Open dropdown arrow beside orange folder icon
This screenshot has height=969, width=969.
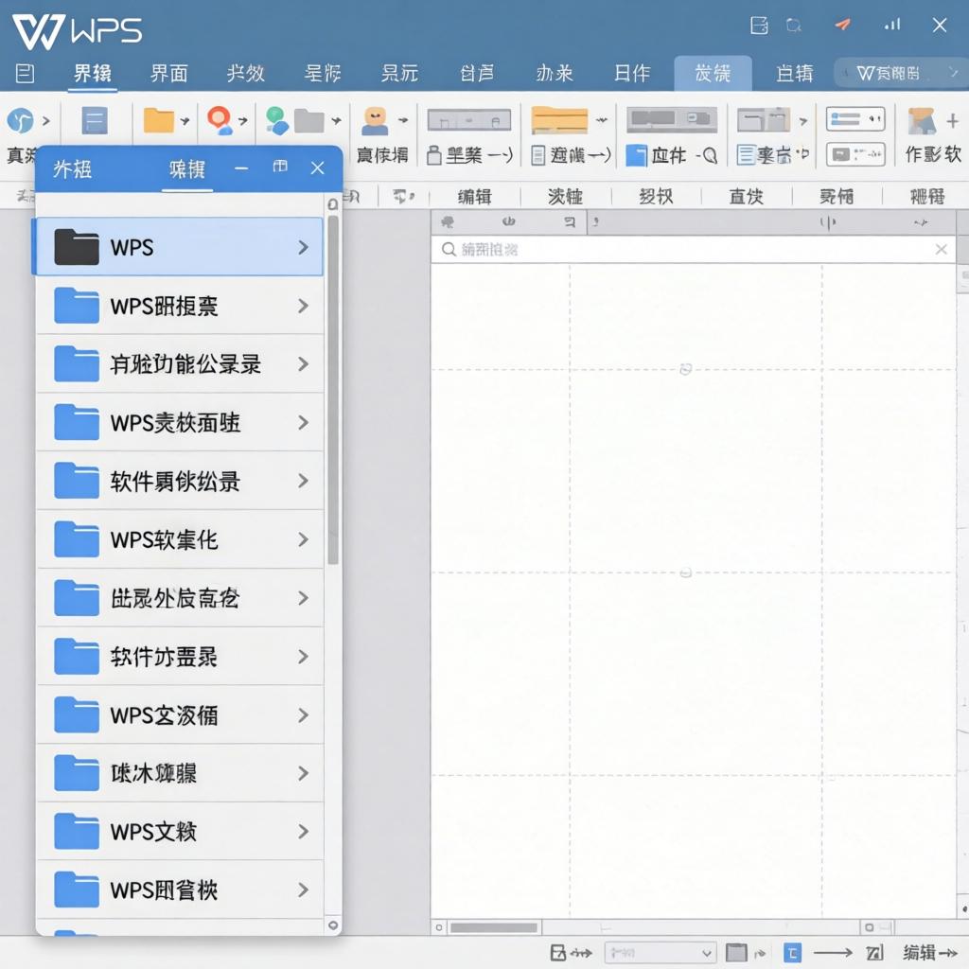[x=185, y=120]
